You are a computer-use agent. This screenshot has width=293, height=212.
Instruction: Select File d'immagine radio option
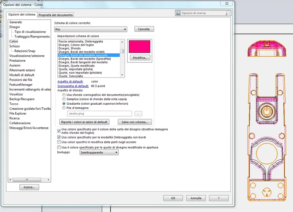coord(64,108)
